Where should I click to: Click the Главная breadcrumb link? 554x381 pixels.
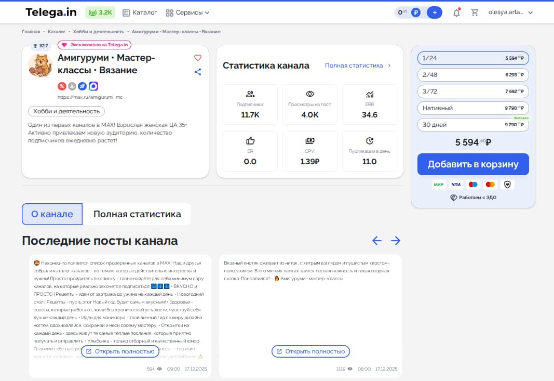tap(31, 32)
